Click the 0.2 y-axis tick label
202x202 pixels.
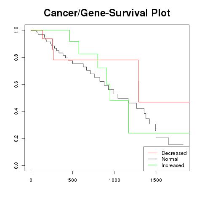[x=16, y=138]
